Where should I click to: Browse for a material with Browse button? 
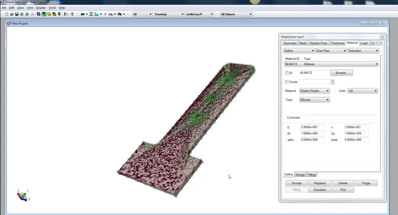[x=341, y=72]
